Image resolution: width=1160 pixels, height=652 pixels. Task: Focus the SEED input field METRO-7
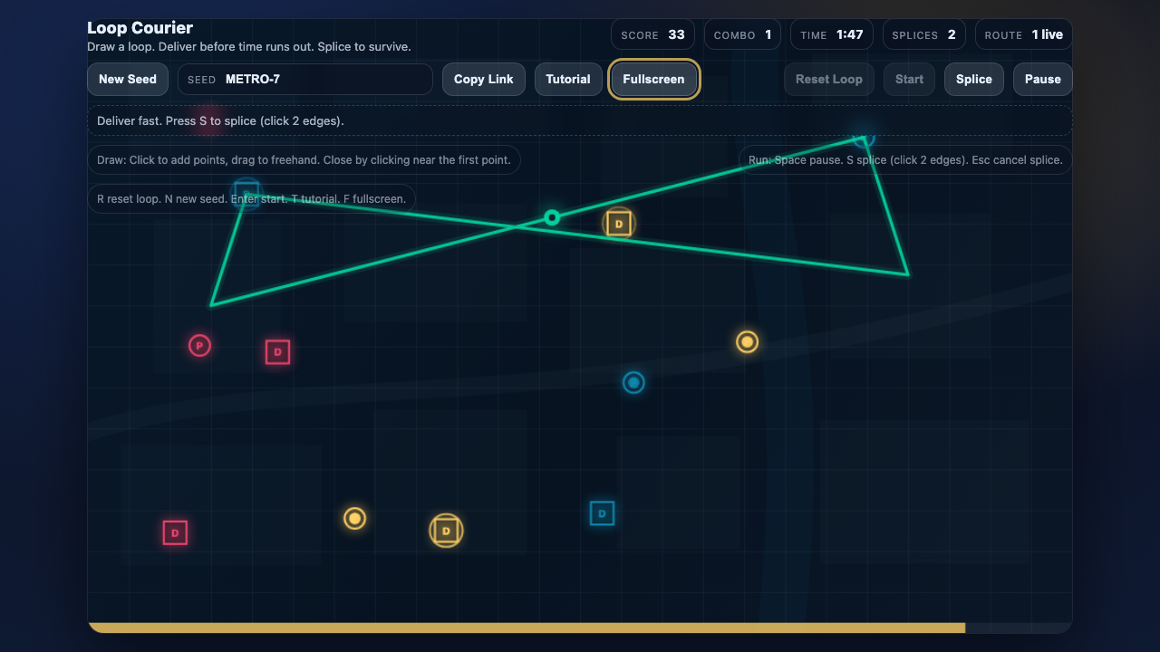[x=305, y=79]
